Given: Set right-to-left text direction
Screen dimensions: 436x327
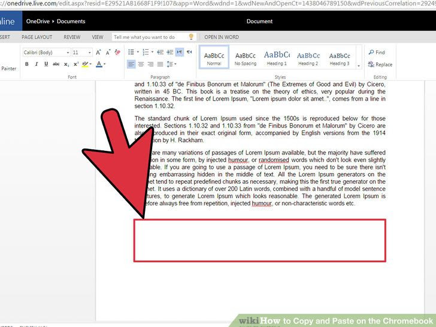Looking at the screenshot, I should (x=189, y=52).
